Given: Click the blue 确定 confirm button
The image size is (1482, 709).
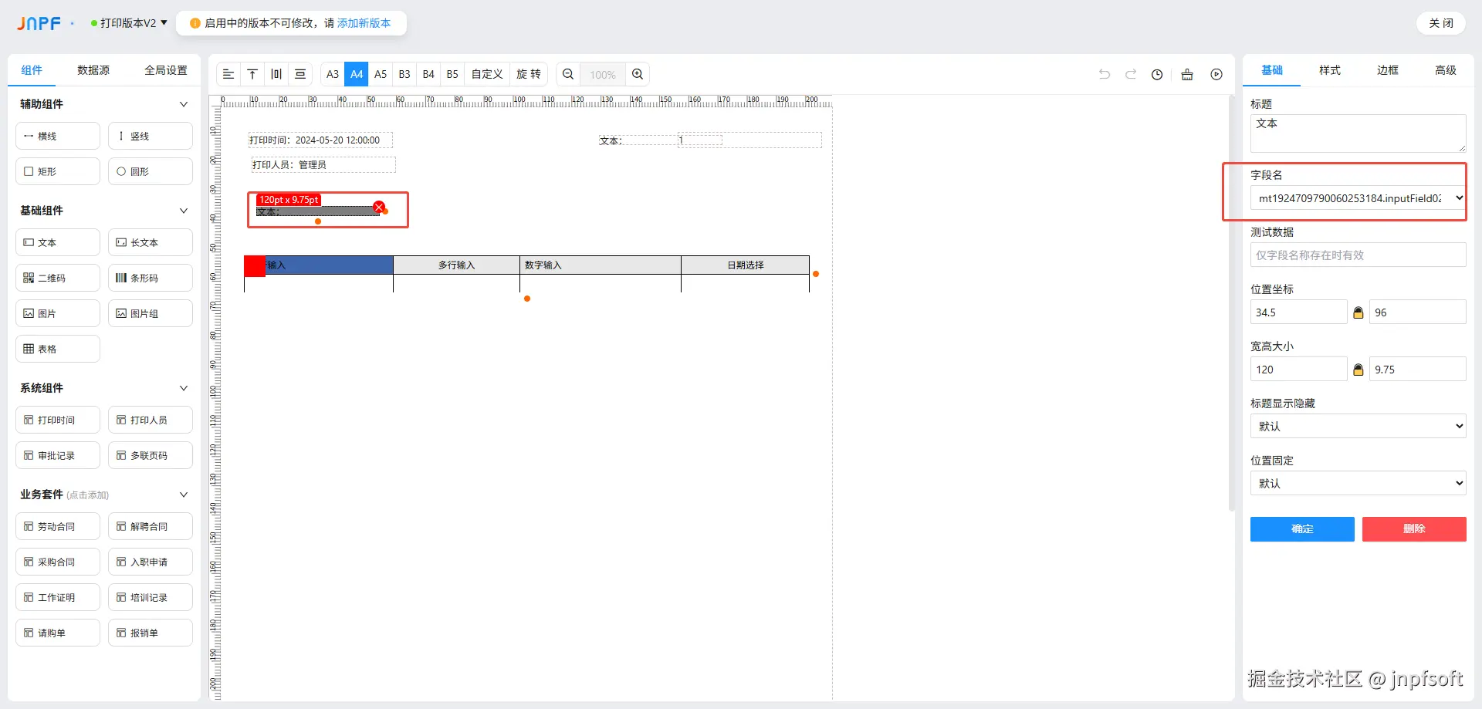Looking at the screenshot, I should 1302,529.
